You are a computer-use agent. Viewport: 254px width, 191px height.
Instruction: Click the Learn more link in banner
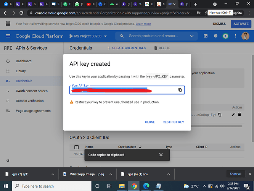point(143,24)
